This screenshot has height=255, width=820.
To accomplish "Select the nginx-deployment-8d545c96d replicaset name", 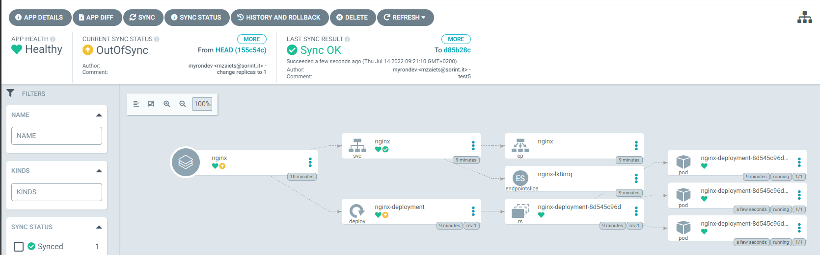I will coord(579,207).
